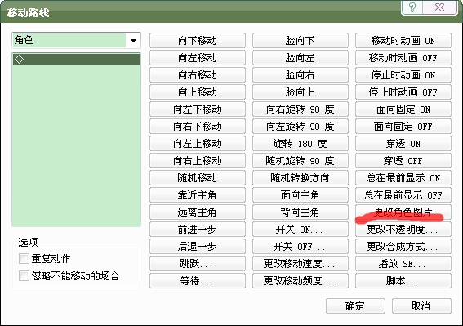This screenshot has height=326, width=463.
Task: Open 脚本... editor
Action: pyautogui.click(x=403, y=280)
